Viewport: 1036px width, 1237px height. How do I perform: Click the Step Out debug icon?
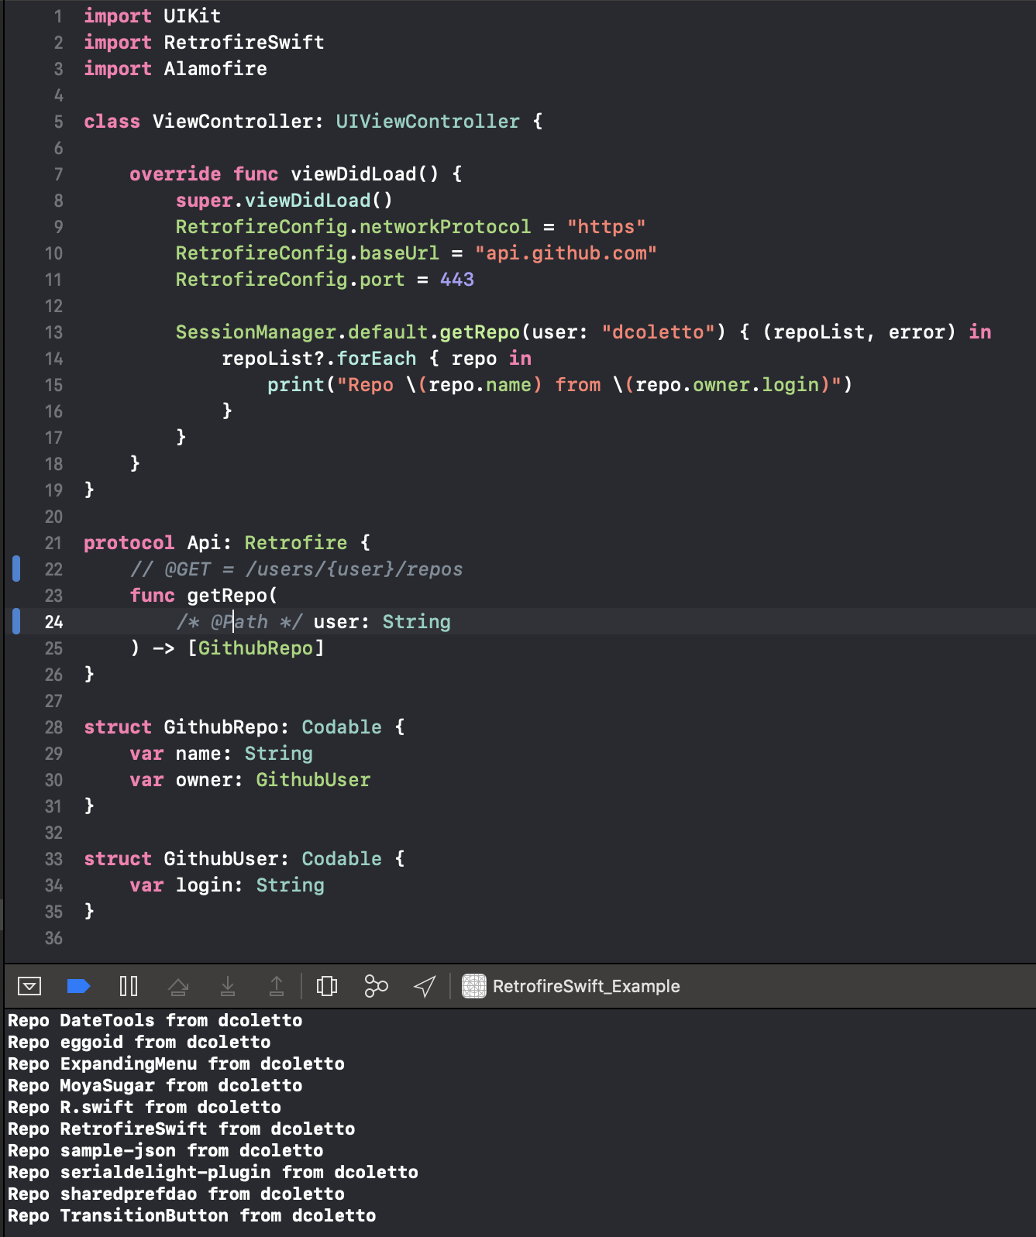276,986
